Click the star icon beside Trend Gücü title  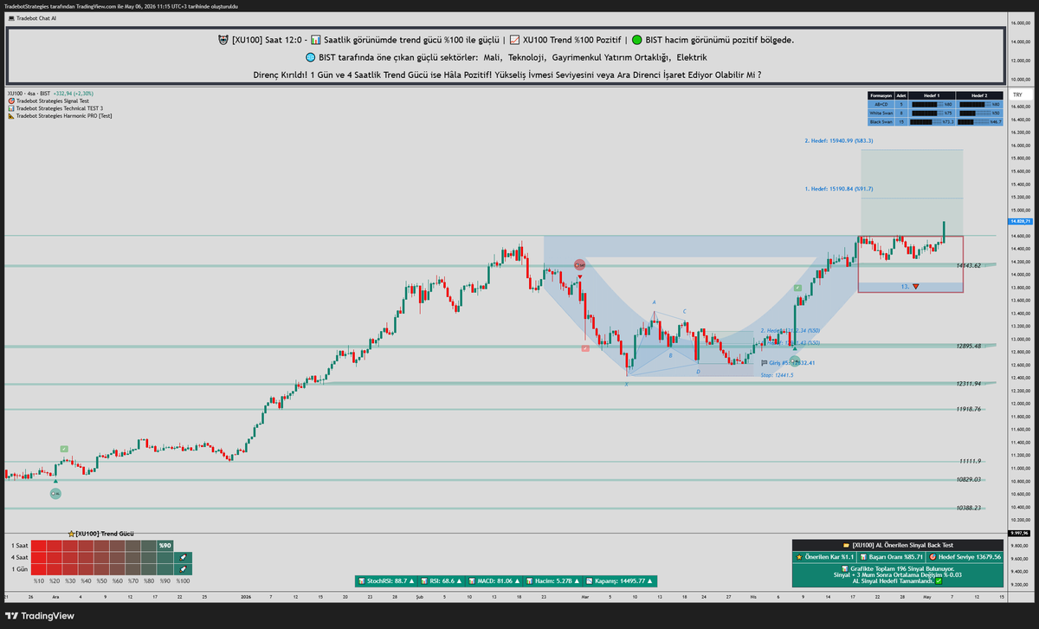[71, 535]
